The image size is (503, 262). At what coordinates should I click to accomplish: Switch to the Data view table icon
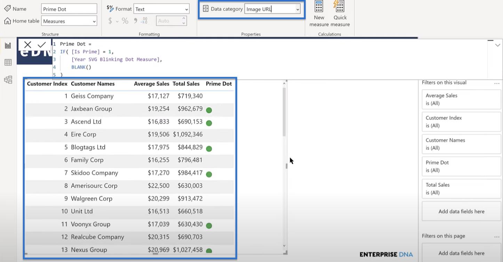[x=8, y=63]
